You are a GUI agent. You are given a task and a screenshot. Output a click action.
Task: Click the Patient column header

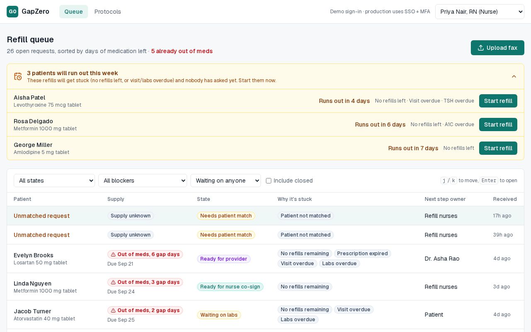coord(22,199)
